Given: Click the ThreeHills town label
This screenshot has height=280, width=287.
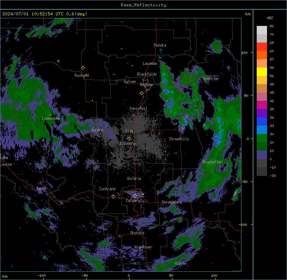Looking at the screenshot, I should 179,139.
